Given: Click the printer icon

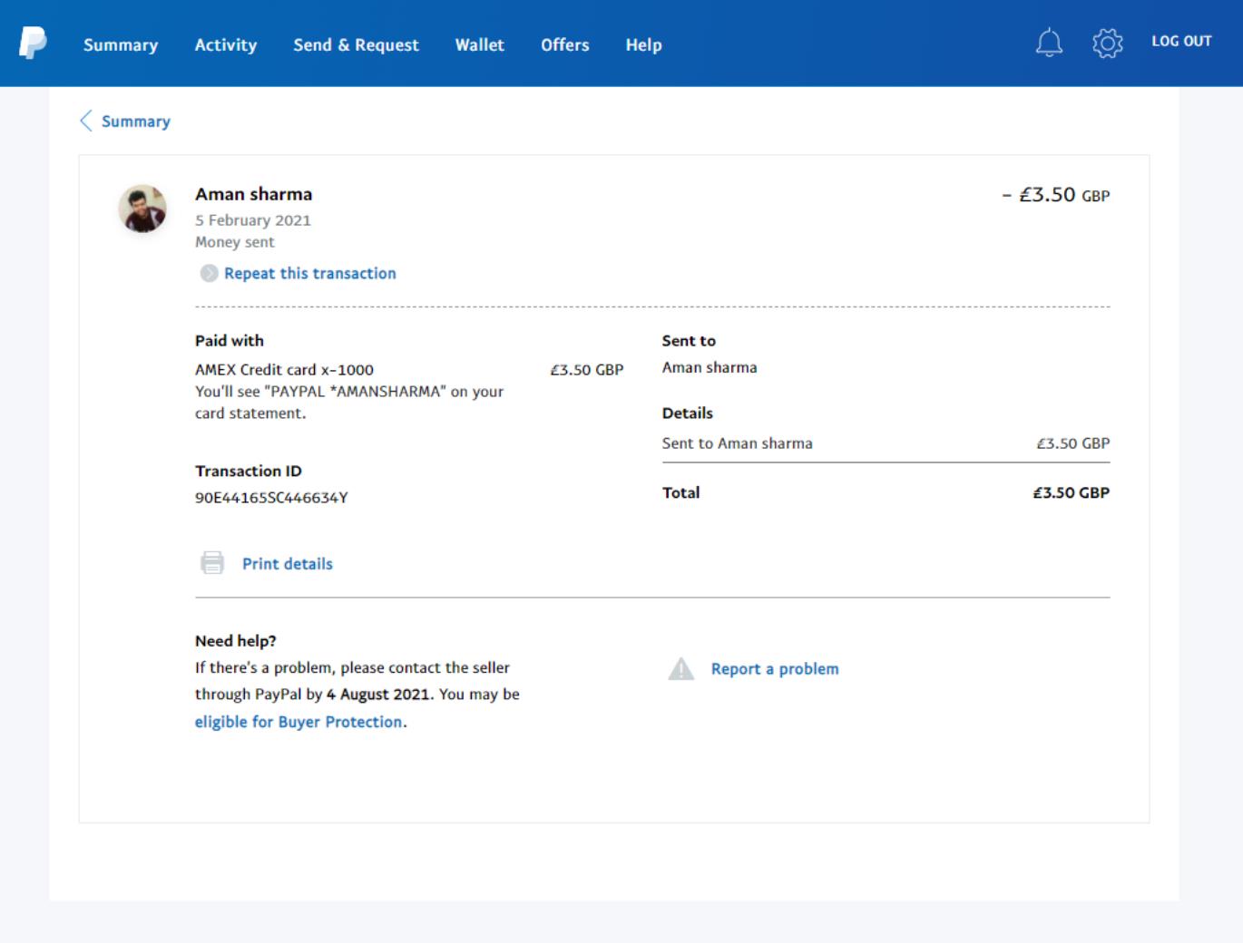Looking at the screenshot, I should tap(212, 563).
